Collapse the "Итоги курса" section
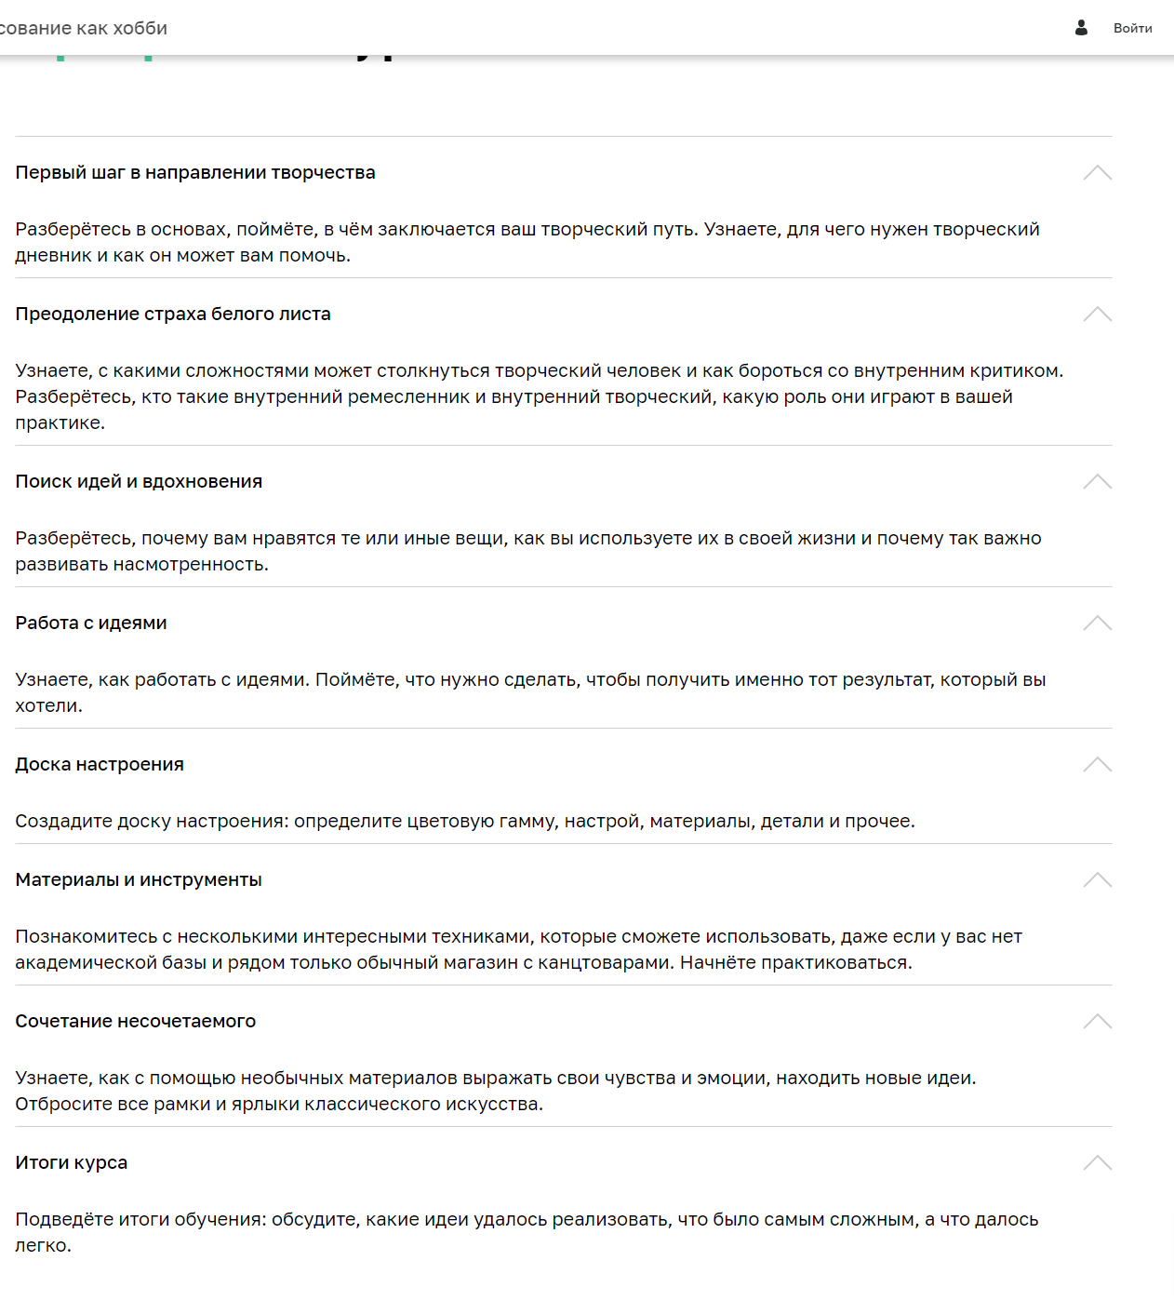Viewport: 1174px width, 1314px height. click(1099, 1162)
